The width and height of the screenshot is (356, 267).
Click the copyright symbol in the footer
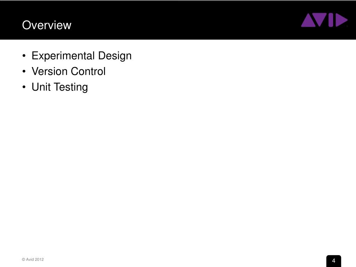(23, 259)
